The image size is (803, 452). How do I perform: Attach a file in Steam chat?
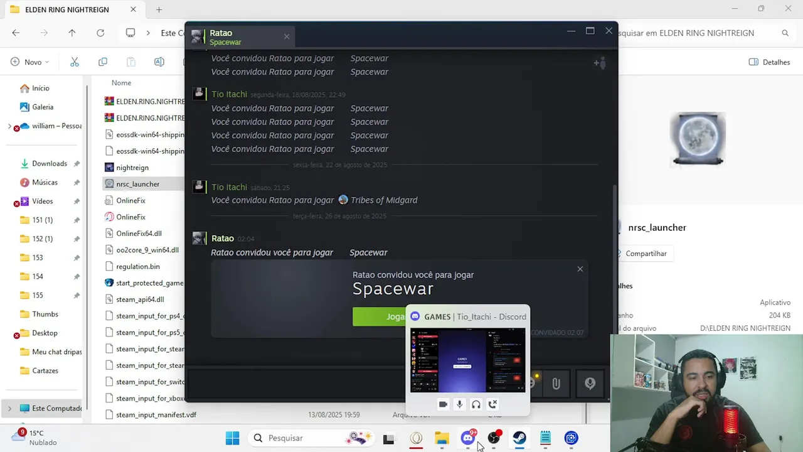556,383
